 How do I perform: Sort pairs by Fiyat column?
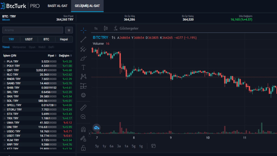[52, 56]
